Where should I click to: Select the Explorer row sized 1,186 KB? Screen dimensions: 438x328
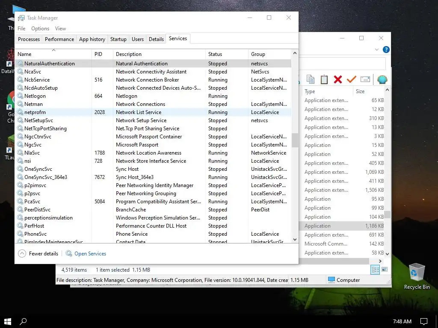(x=343, y=225)
